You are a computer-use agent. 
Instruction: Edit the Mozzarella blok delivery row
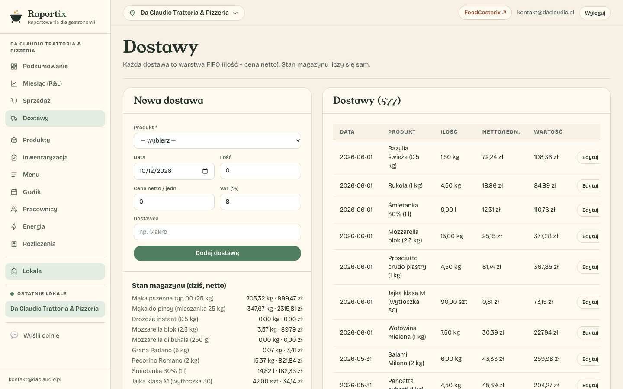point(589,236)
